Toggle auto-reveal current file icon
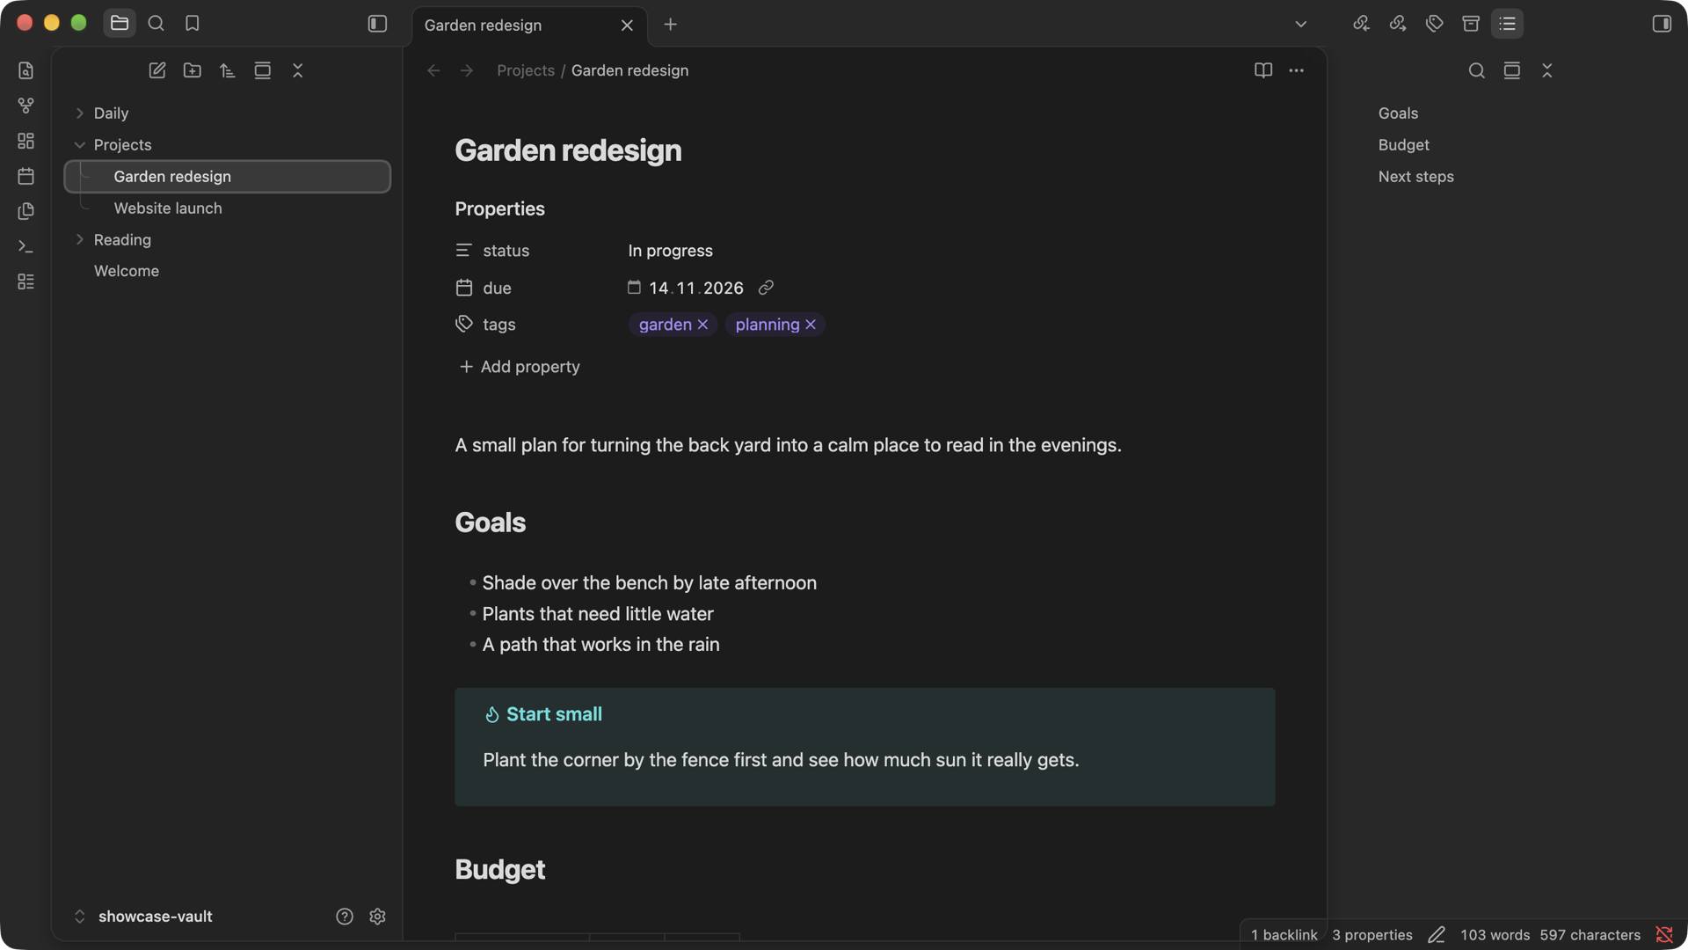 262,70
